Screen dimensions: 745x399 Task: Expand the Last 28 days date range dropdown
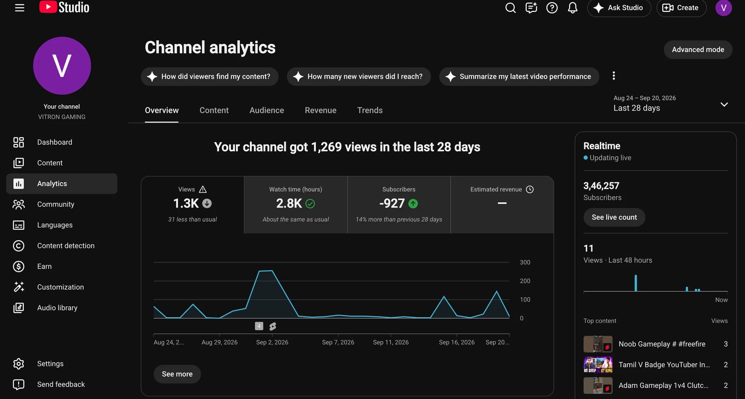(x=670, y=104)
